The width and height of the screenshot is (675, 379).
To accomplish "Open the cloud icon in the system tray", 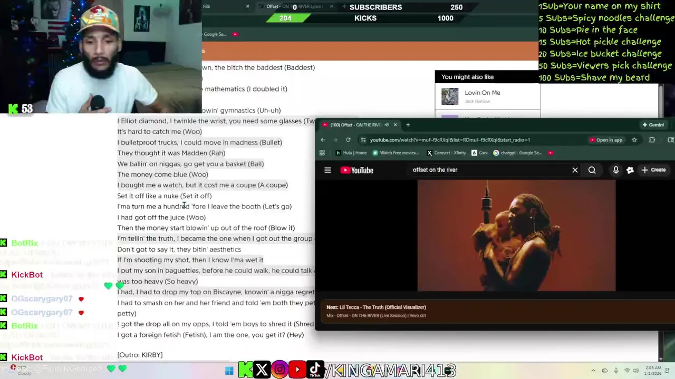I will (x=604, y=371).
